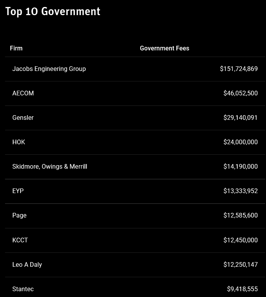
Task: Click Skidmore, Owings & Merrill
Action: [50, 166]
